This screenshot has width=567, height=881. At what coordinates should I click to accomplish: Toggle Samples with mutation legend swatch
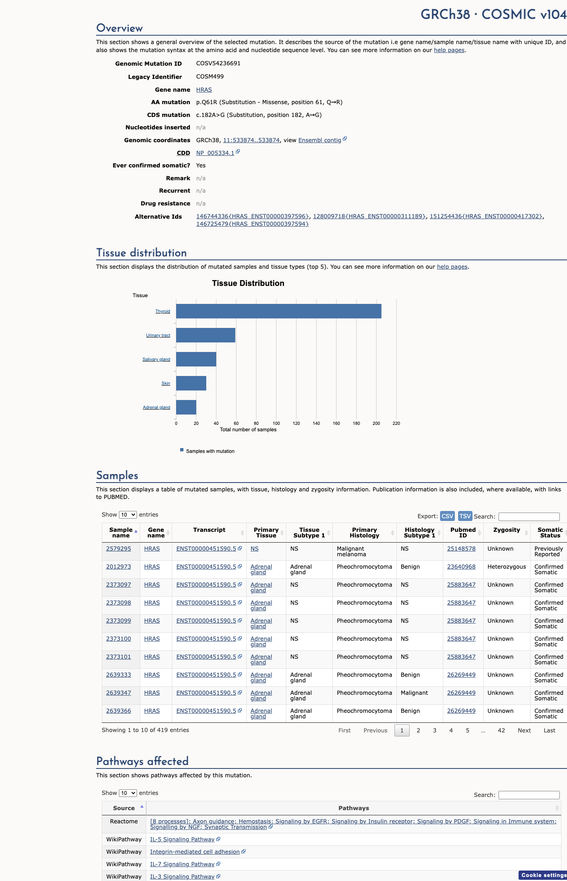pyautogui.click(x=182, y=450)
